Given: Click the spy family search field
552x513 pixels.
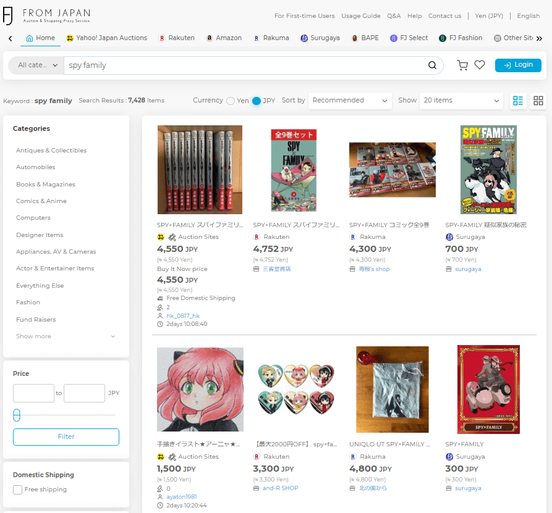Looking at the screenshot, I should click(x=245, y=65).
